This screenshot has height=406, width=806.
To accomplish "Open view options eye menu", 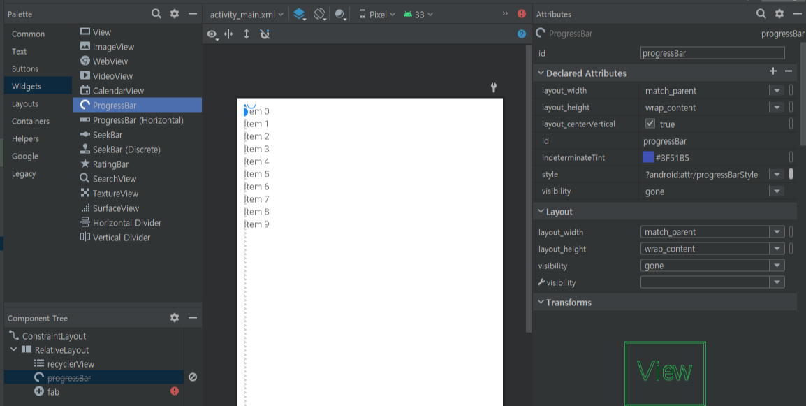I will [x=212, y=34].
